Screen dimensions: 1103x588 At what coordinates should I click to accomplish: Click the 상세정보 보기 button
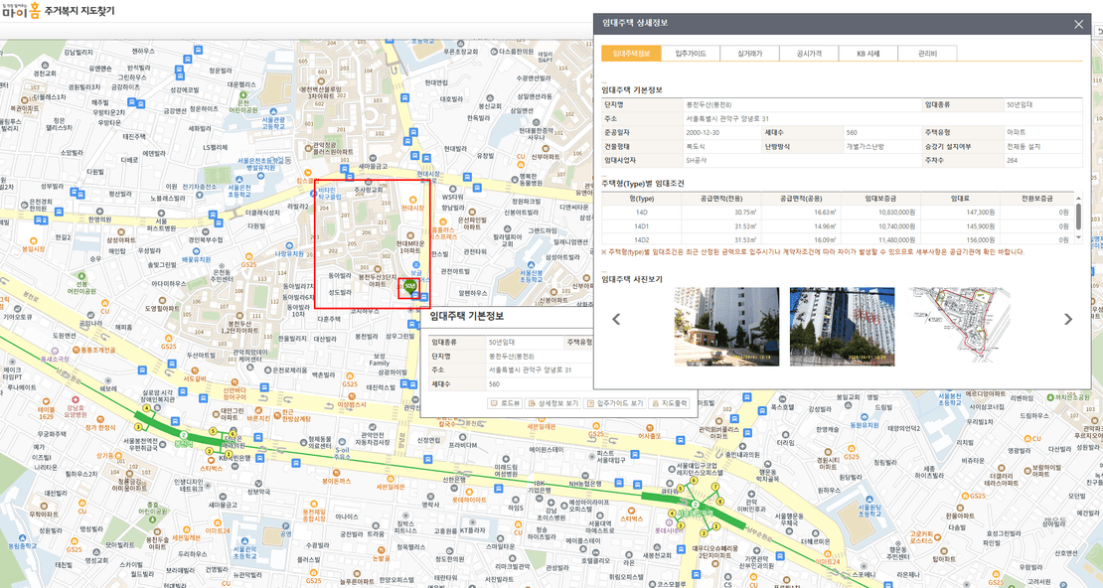point(552,403)
